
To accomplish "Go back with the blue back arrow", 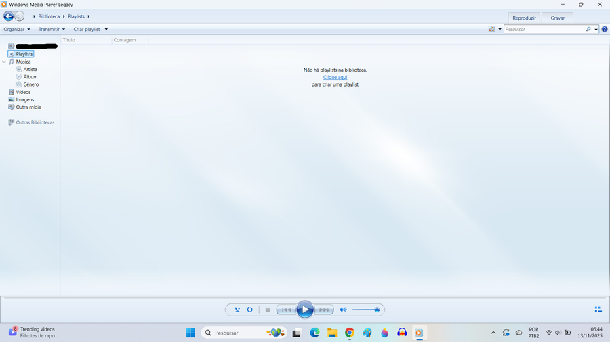I will point(8,16).
